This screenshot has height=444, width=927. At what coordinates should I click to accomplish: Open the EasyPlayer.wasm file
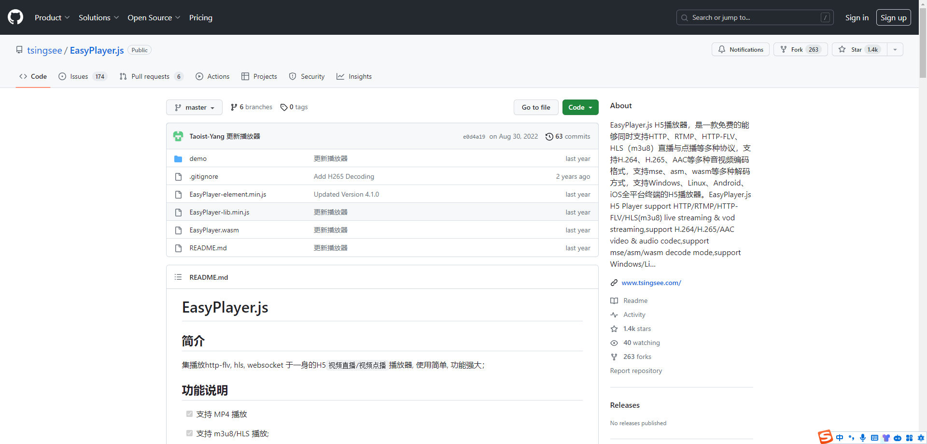(x=214, y=230)
